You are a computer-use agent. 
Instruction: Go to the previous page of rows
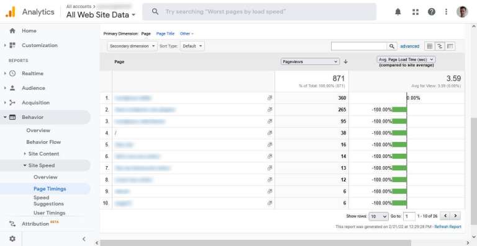point(445,216)
